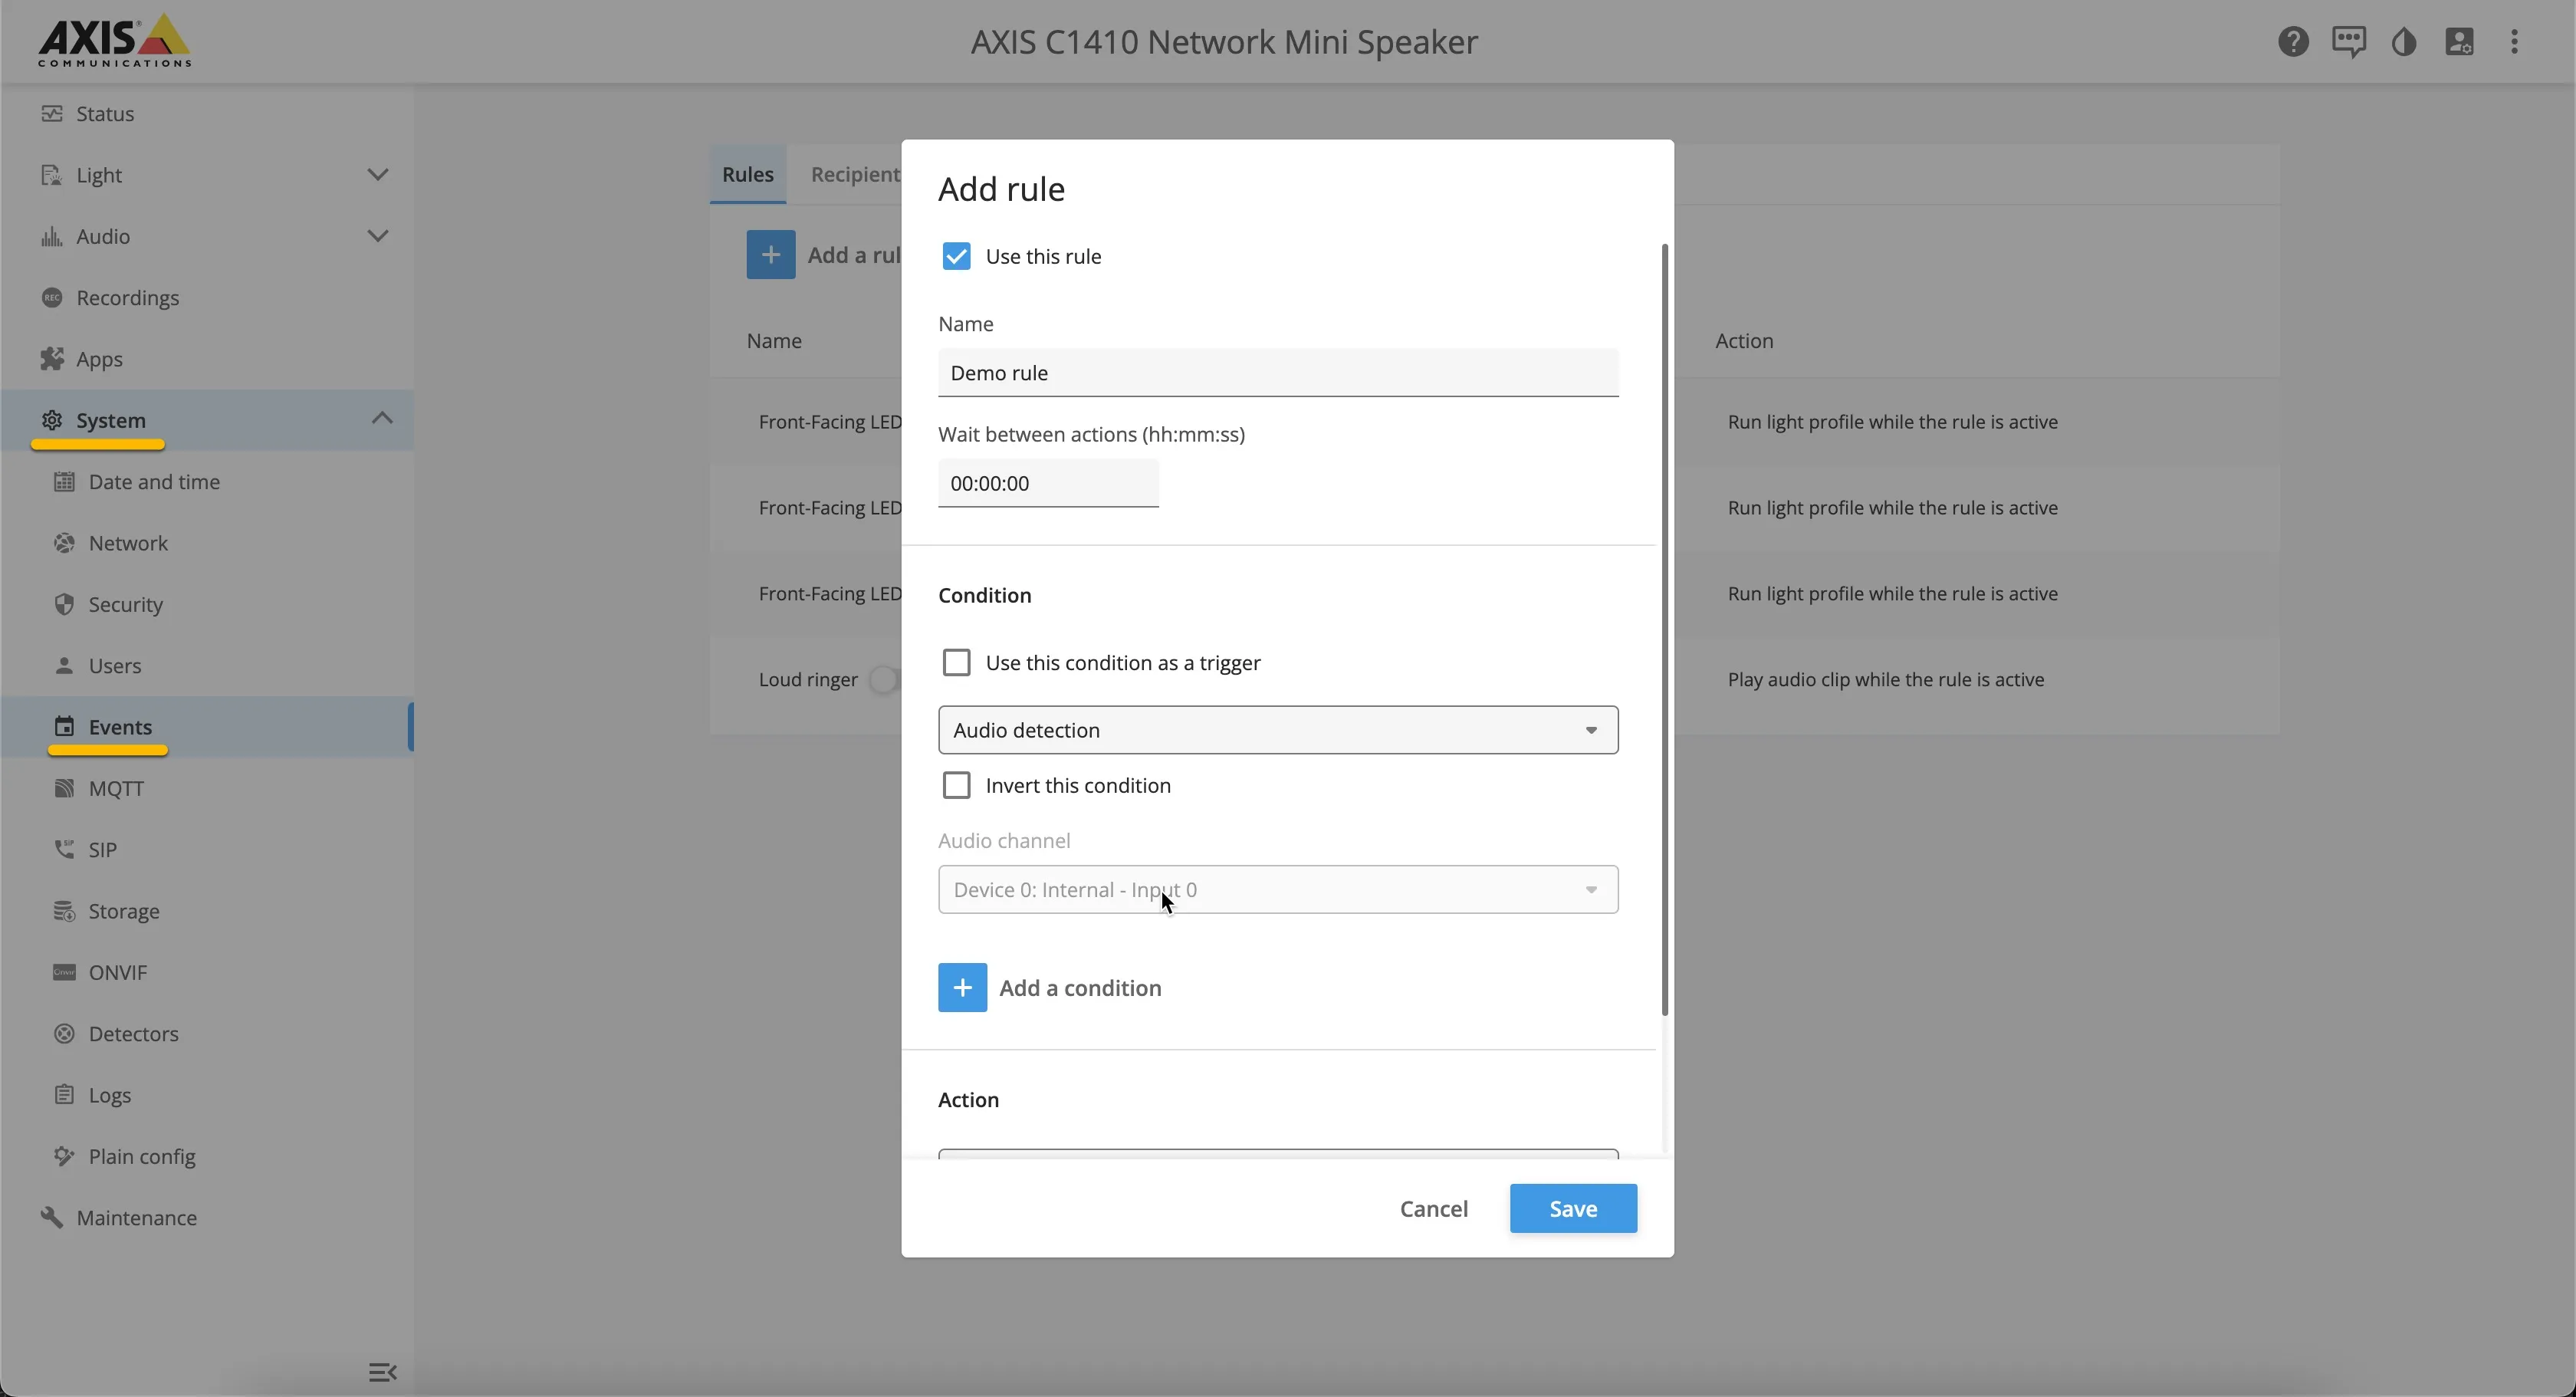Check the Invert this condition checkbox

[x=956, y=786]
